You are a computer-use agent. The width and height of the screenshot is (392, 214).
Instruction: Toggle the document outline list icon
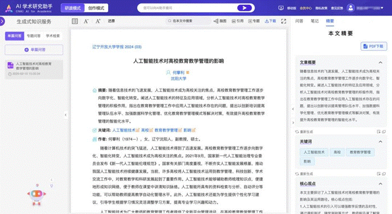[75, 22]
